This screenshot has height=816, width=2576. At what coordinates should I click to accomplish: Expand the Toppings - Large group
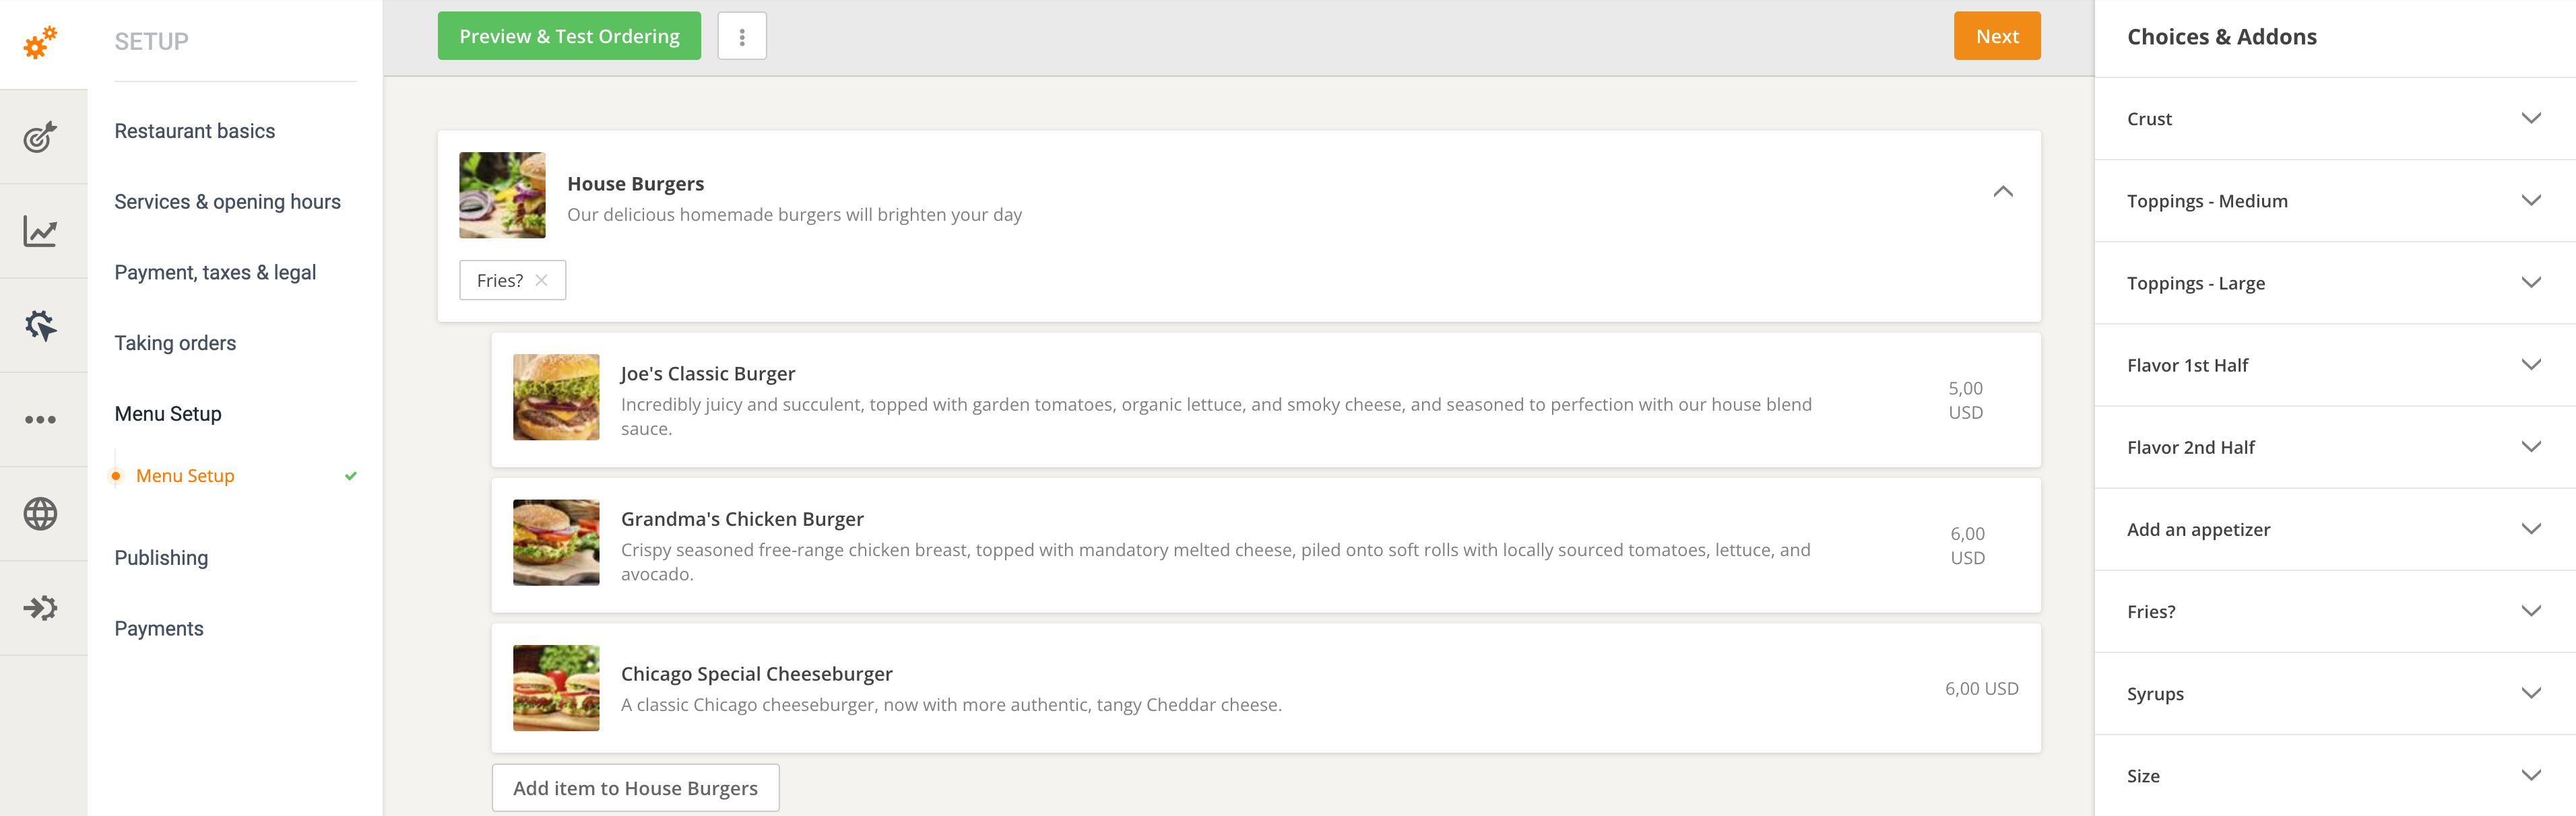(2530, 283)
